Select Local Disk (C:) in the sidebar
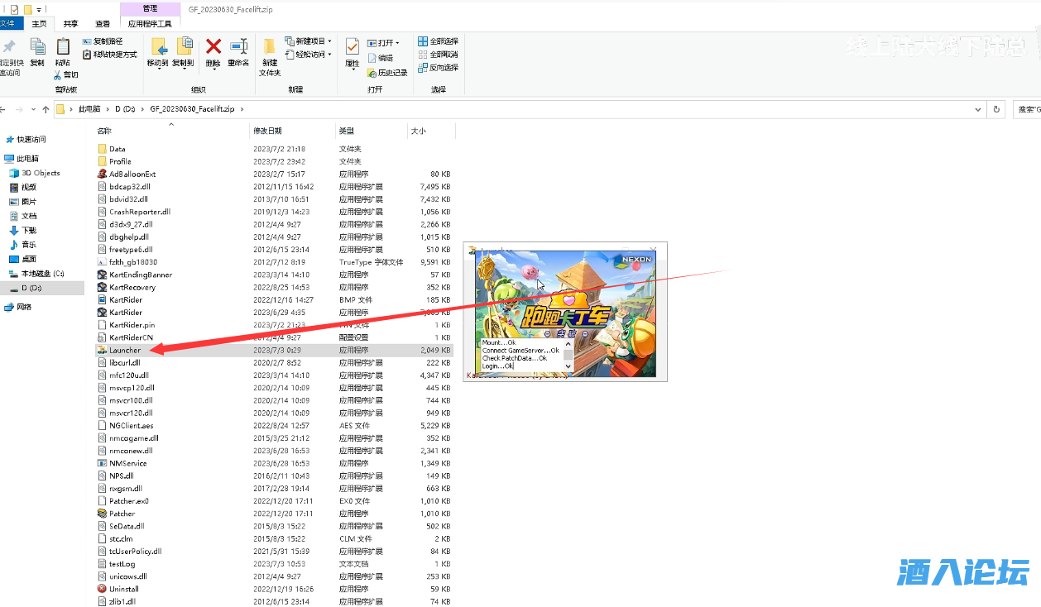Viewport: 1041px width, 607px height. [x=41, y=274]
